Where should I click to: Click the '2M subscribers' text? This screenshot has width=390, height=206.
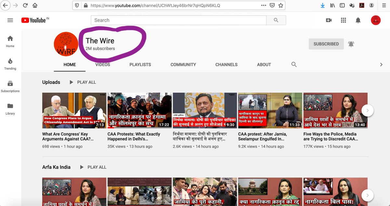pyautogui.click(x=100, y=49)
